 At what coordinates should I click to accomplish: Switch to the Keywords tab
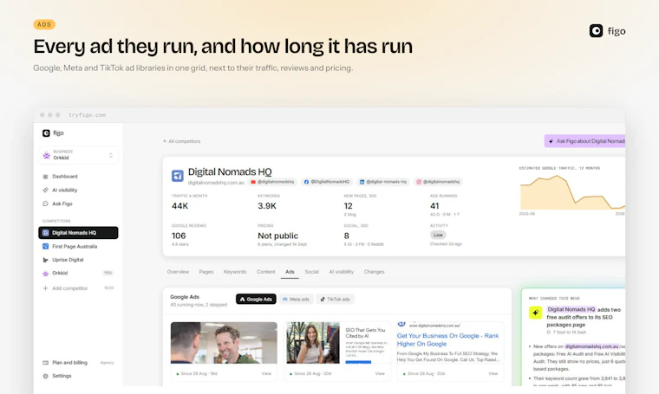tap(235, 272)
